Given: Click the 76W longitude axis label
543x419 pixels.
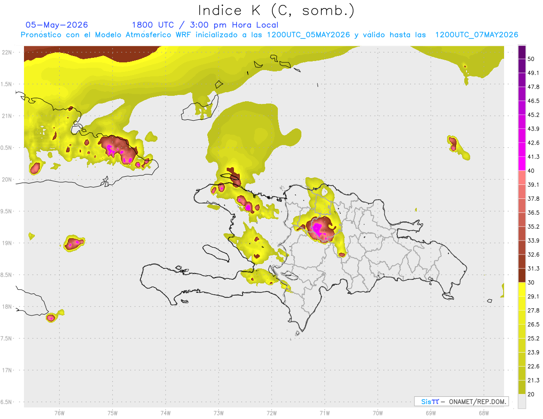Looking at the screenshot, I should click(x=59, y=413).
